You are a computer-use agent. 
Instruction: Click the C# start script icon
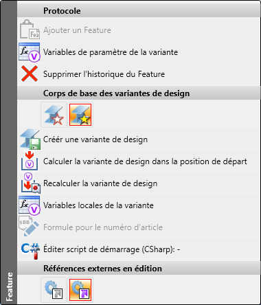[x=30, y=251]
